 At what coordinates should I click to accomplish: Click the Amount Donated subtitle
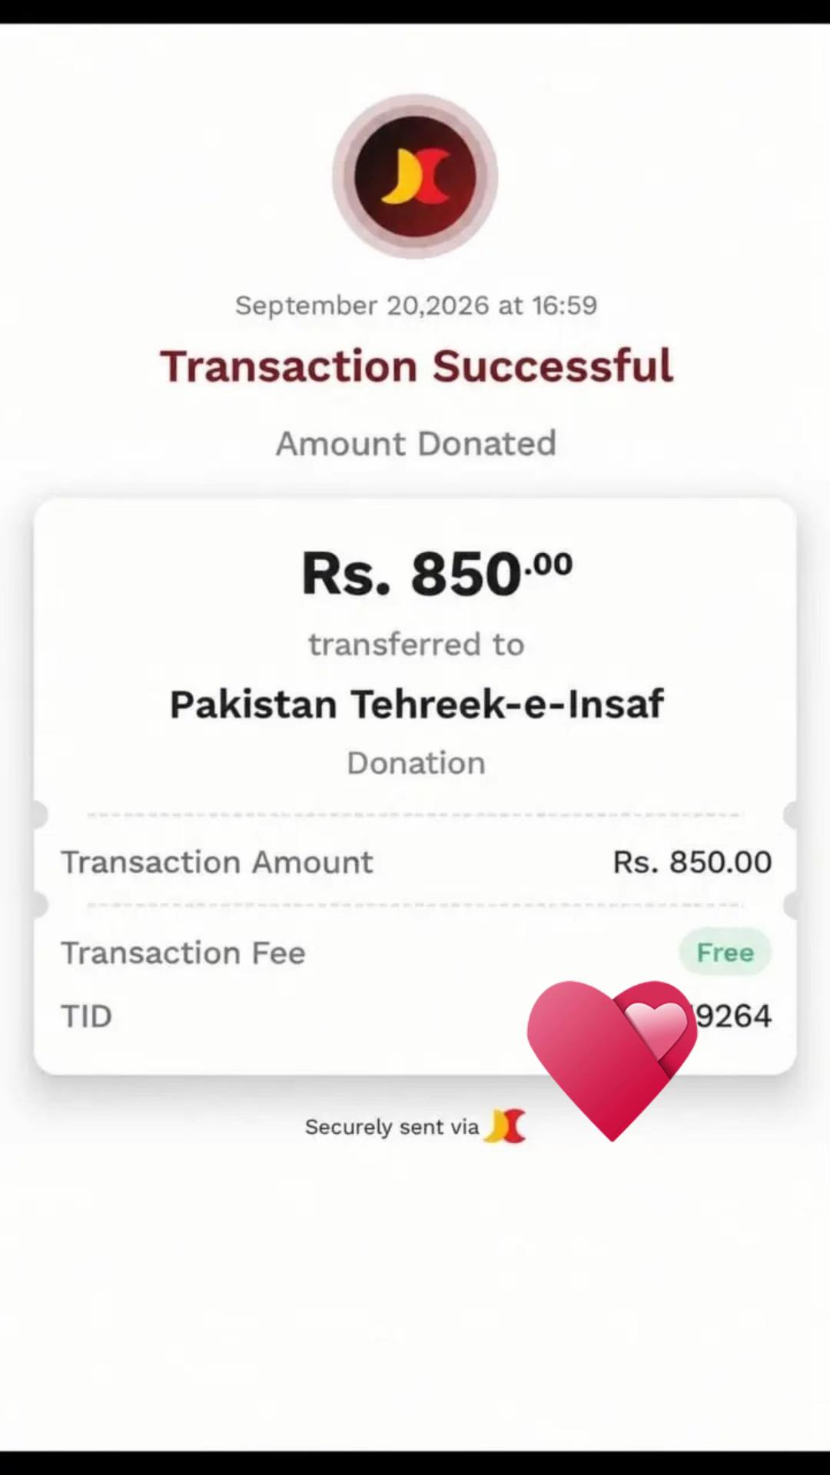pos(416,443)
